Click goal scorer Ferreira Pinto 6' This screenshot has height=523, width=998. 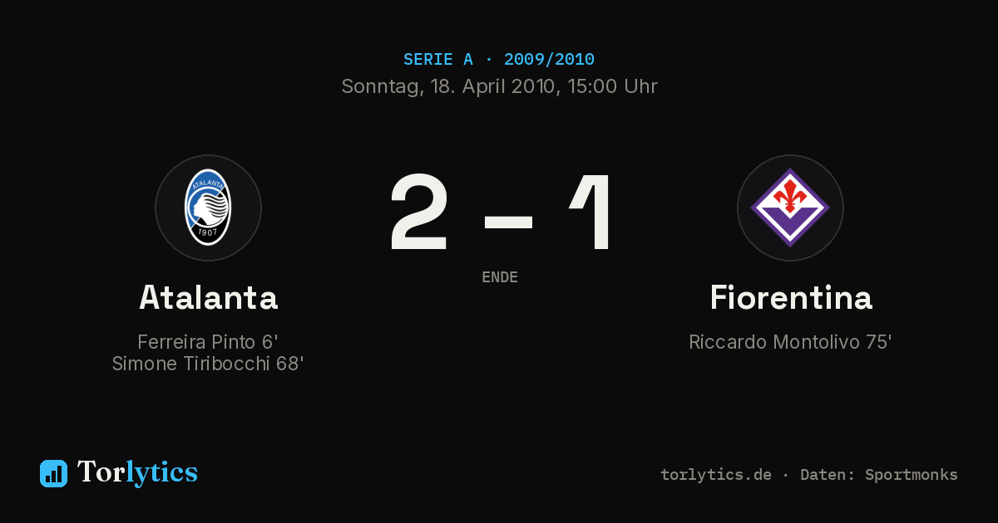pyautogui.click(x=208, y=342)
